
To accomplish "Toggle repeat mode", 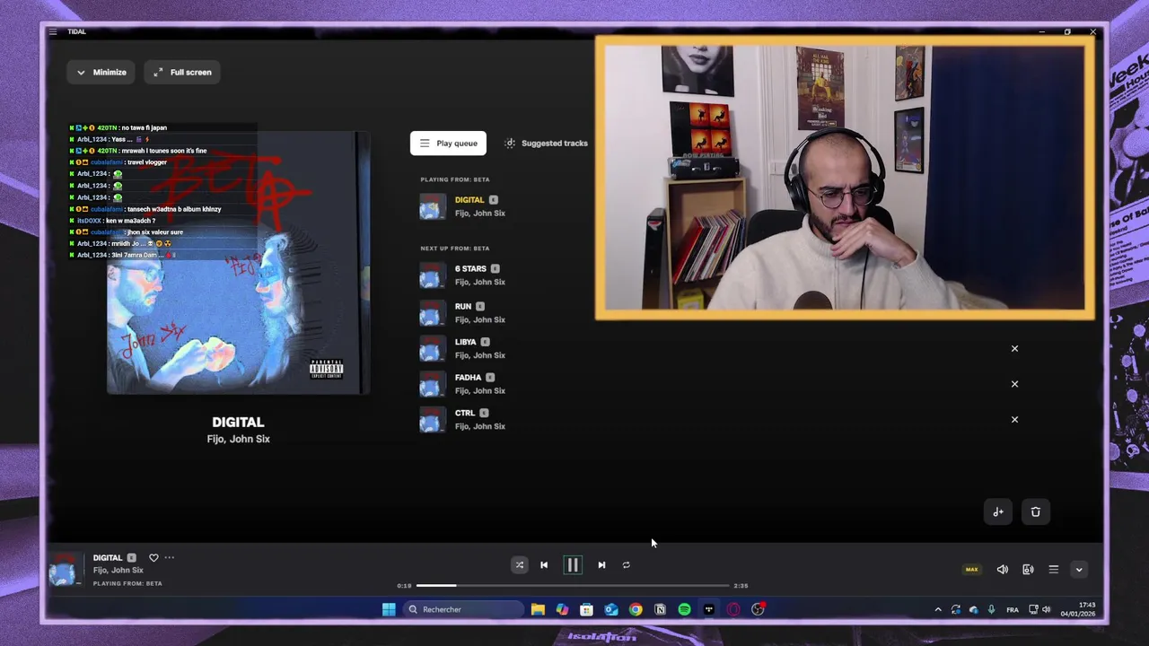I will tap(627, 565).
